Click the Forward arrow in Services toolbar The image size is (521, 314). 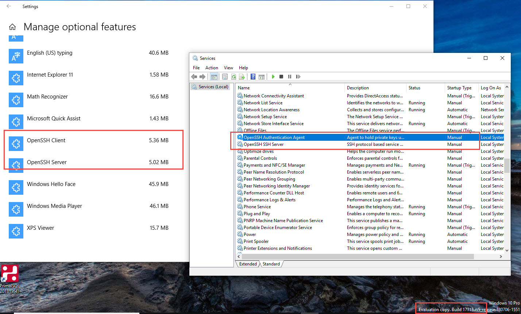[x=202, y=77]
